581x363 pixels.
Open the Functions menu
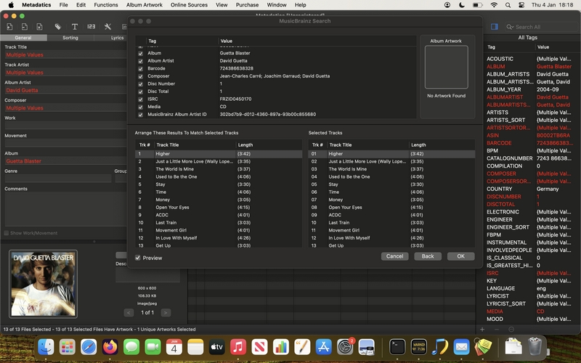105,5
